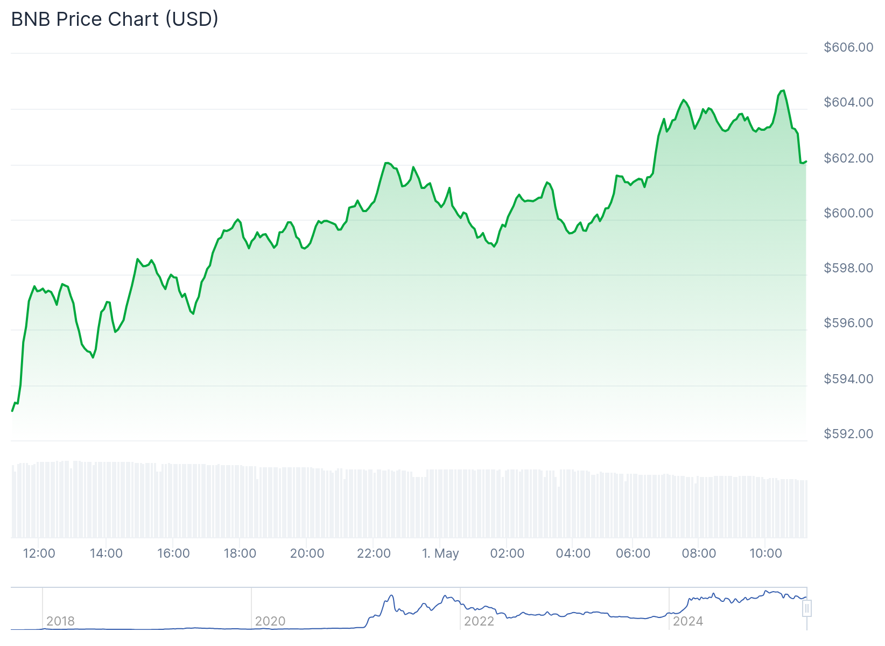Click the 08:00 time axis label
Image resolution: width=885 pixels, height=646 pixels.
click(699, 553)
